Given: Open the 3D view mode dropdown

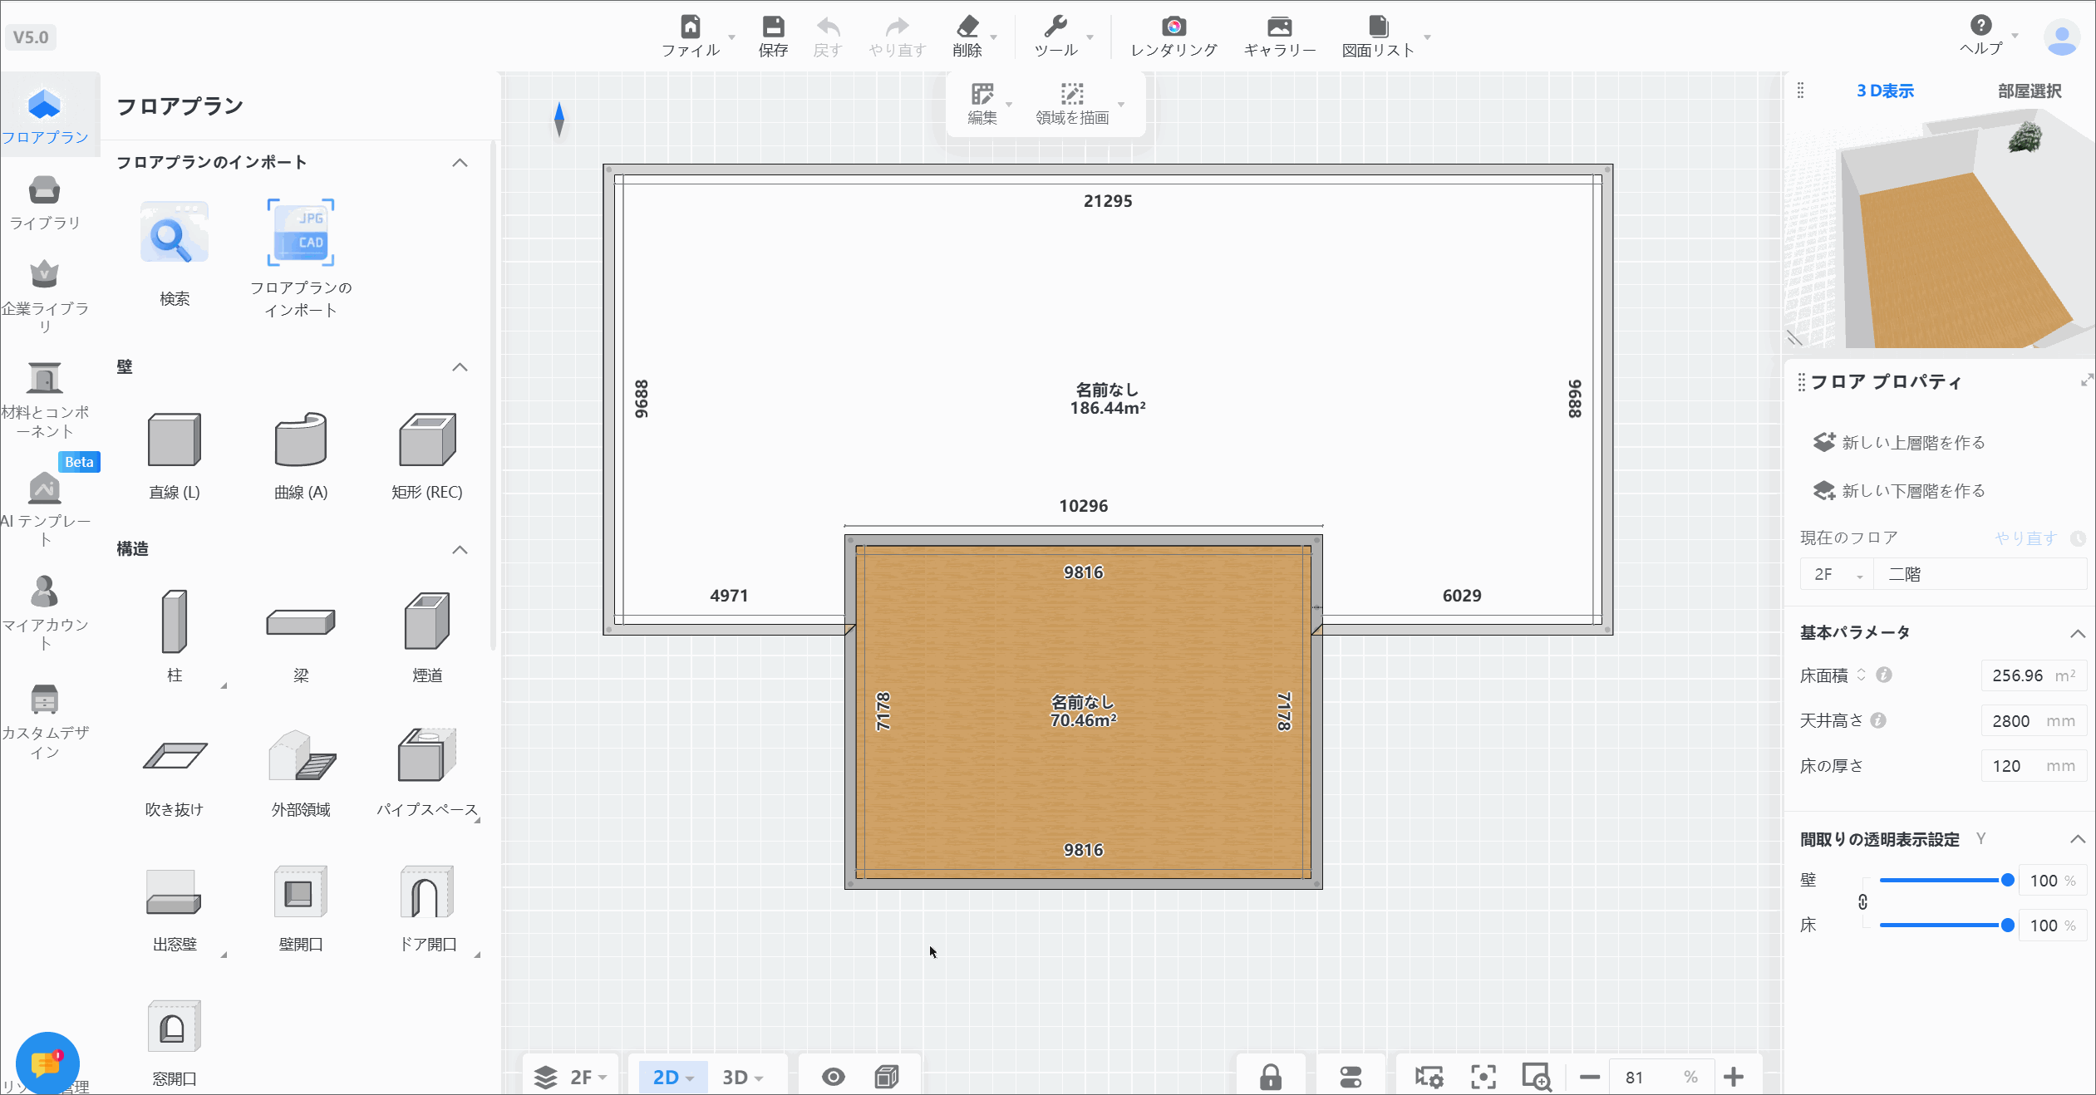Looking at the screenshot, I should 743,1077.
